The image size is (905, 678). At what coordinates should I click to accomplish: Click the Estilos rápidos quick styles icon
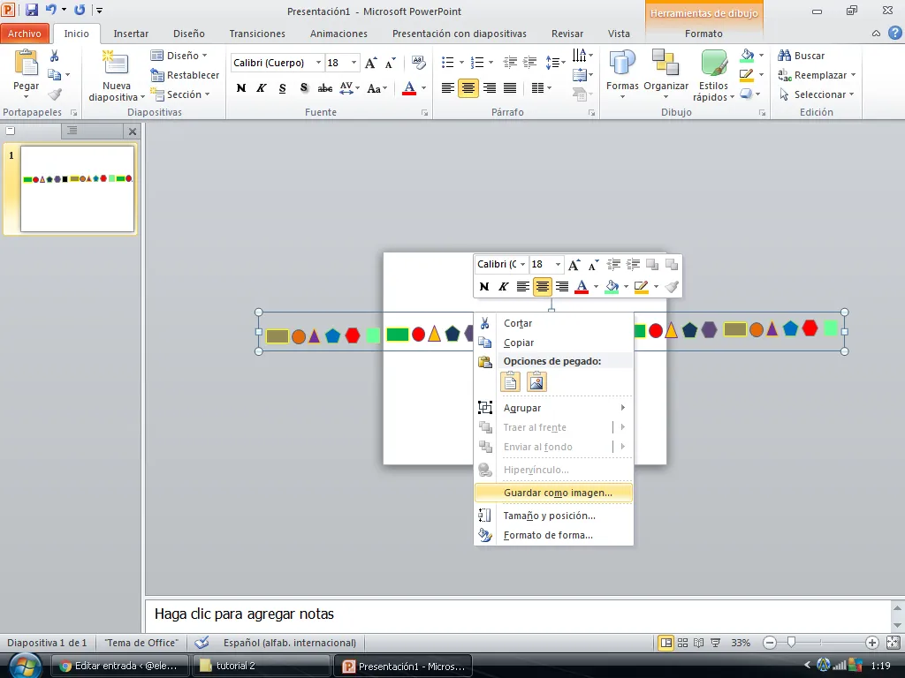pos(713,63)
